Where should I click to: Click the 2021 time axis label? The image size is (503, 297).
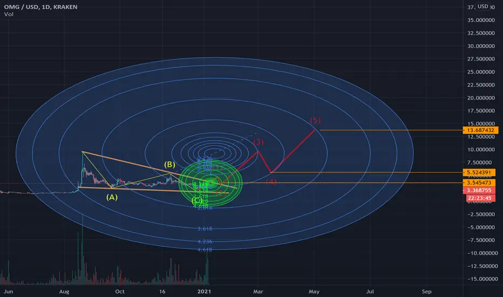(x=205, y=292)
